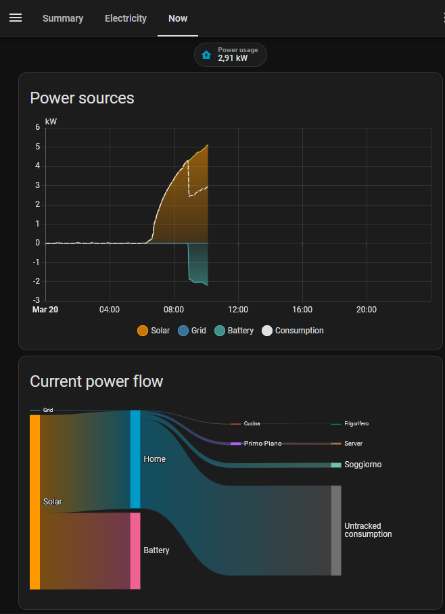Open the hamburger sidebar menu
The height and width of the screenshot is (614, 445).
[16, 18]
